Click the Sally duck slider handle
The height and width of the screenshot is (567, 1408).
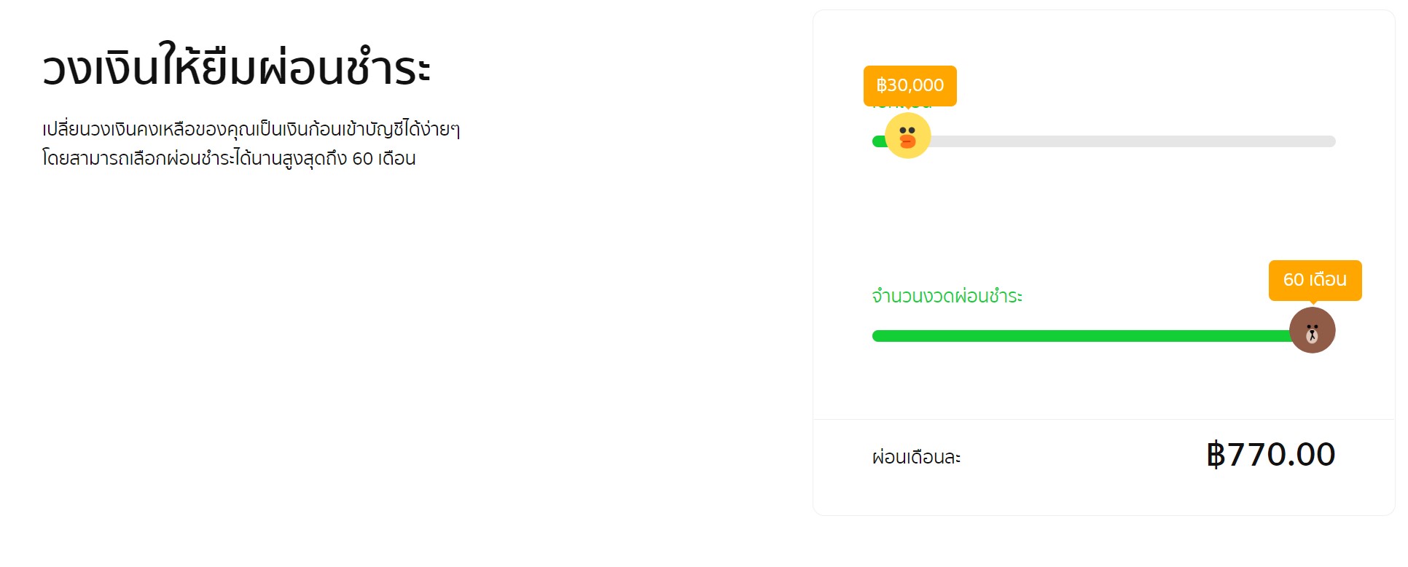click(907, 136)
